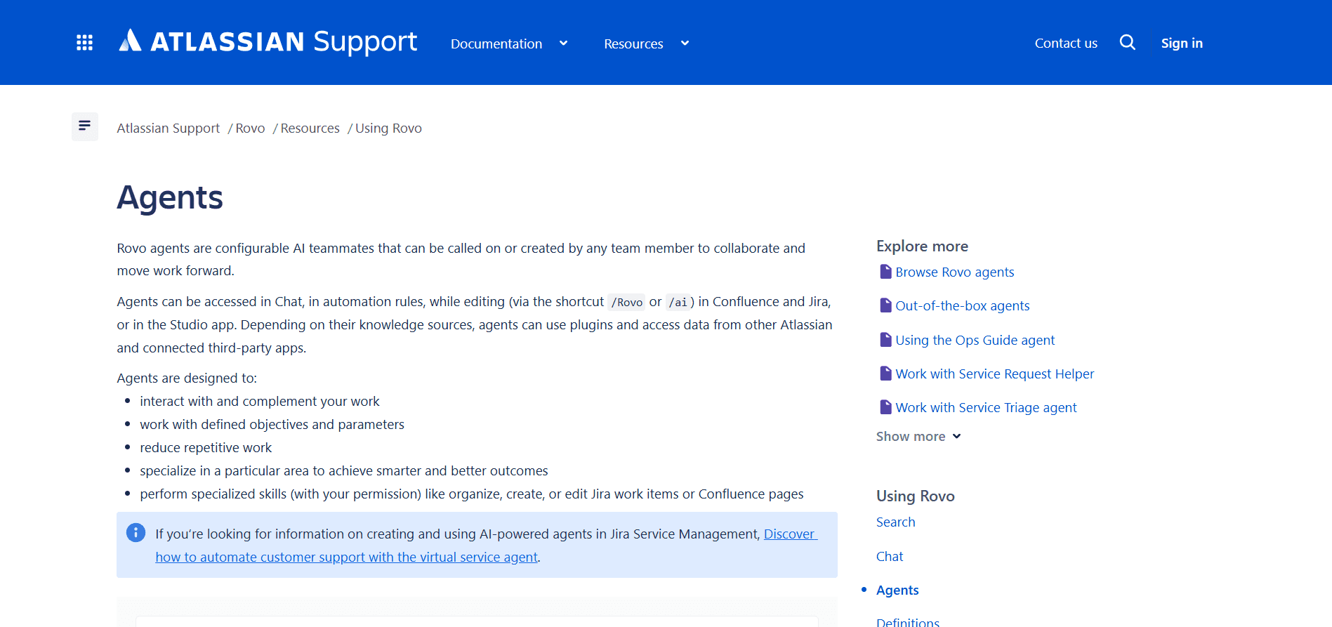Image resolution: width=1332 pixels, height=627 pixels.
Task: Click the Using Rovo sidebar heading
Action: (x=915, y=496)
